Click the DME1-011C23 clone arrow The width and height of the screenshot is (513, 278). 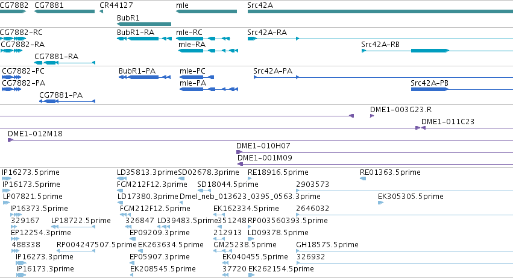pos(423,128)
